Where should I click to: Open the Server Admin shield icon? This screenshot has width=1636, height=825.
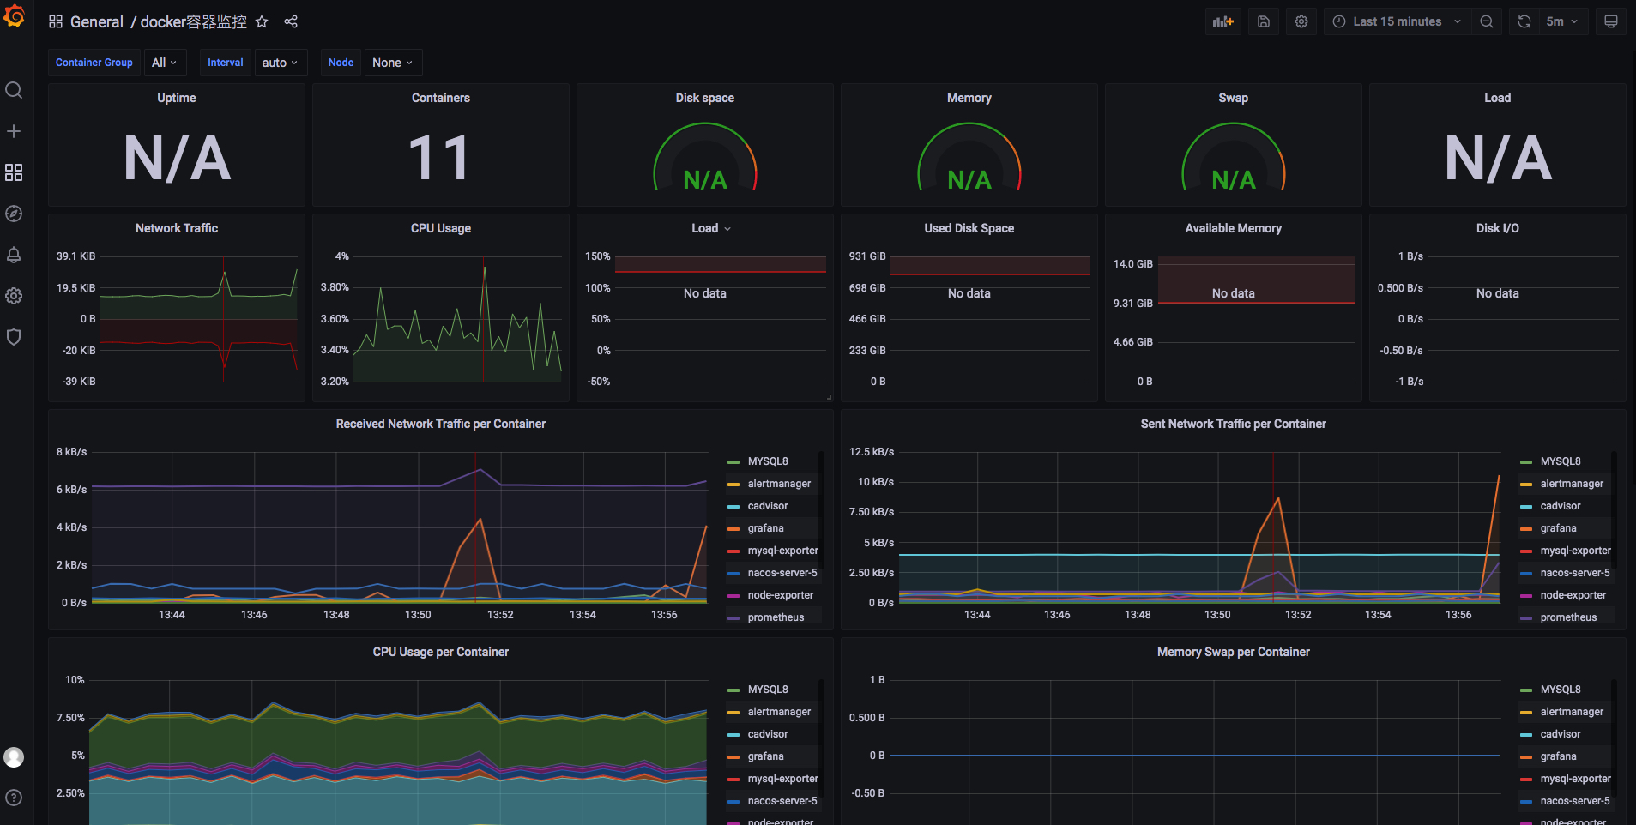click(14, 337)
